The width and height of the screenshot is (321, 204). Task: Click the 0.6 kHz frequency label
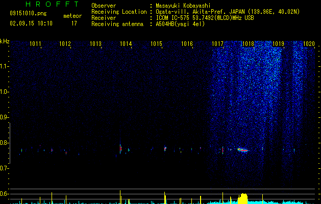(4, 194)
